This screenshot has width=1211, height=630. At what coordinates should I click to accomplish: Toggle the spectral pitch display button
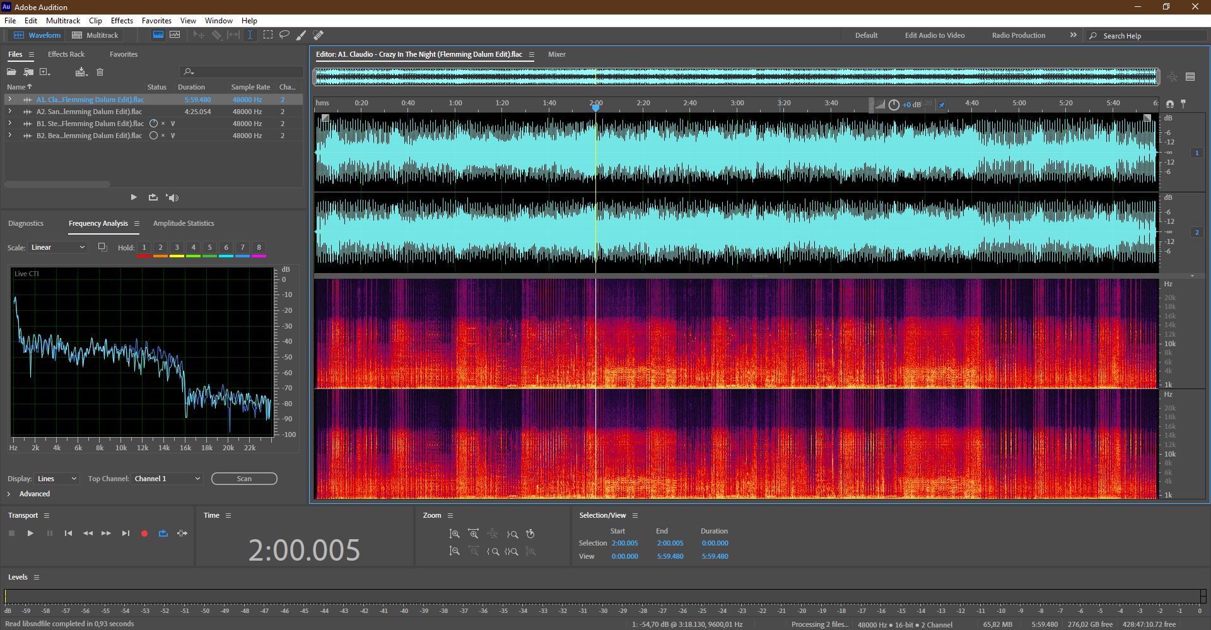pos(175,35)
